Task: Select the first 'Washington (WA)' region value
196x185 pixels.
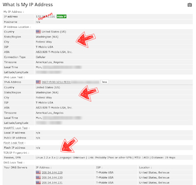Action: tap(47, 37)
